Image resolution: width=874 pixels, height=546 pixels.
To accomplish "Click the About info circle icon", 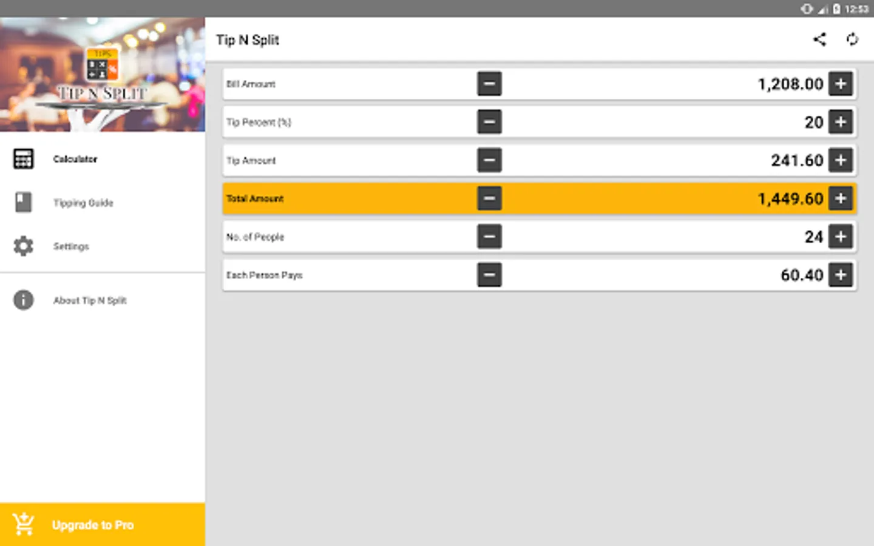I will 23,300.
